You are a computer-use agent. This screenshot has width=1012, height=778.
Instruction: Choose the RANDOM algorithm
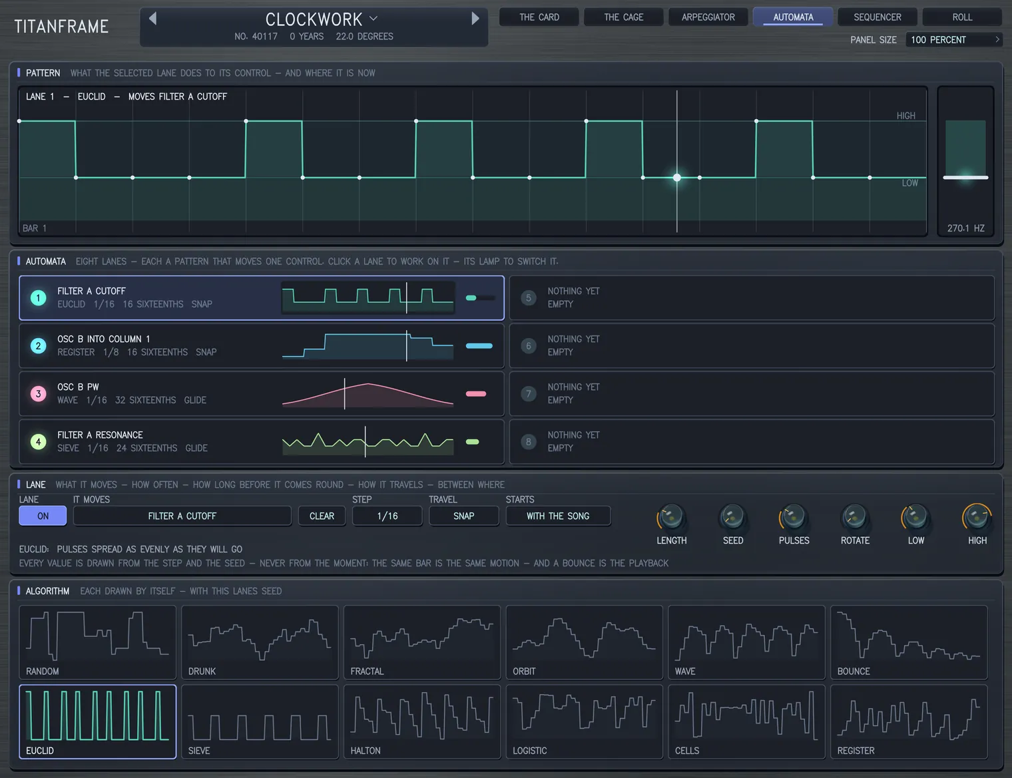tap(98, 642)
